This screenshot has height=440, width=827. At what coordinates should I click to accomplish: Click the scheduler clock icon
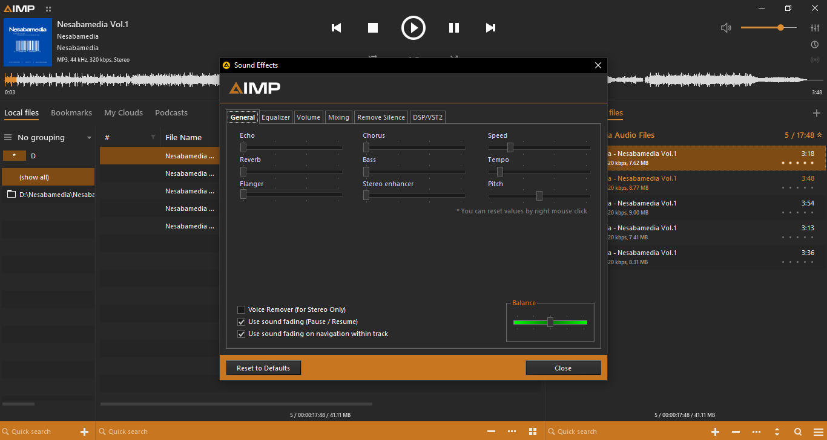815,45
